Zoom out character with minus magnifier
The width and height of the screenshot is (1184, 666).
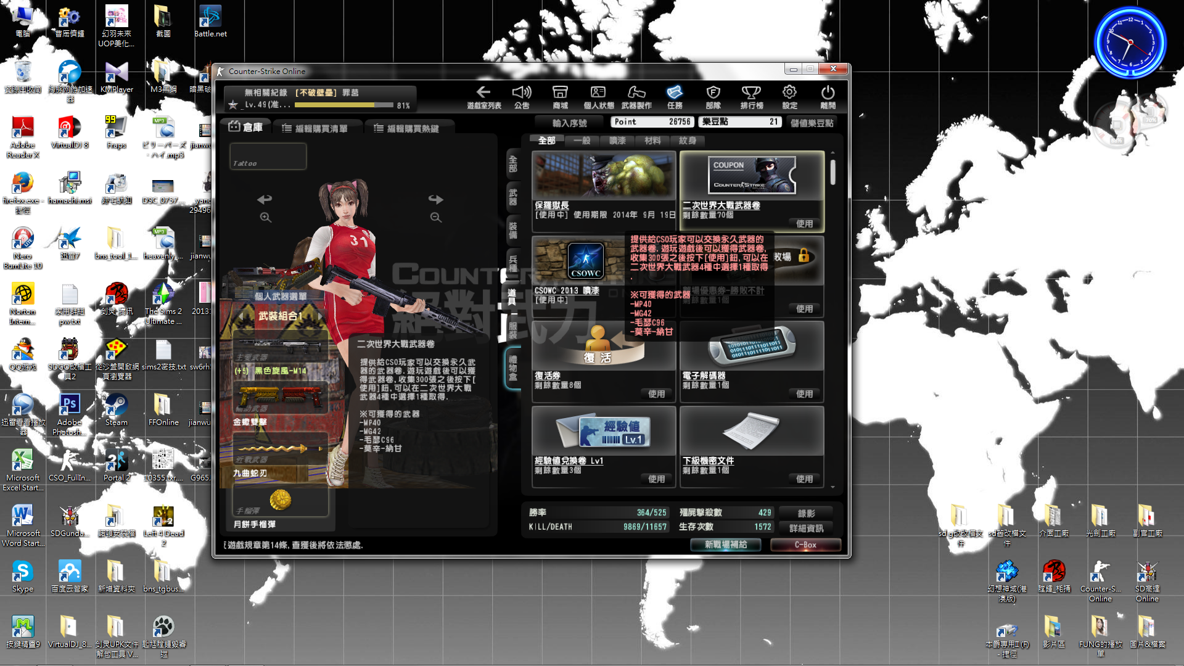click(x=436, y=218)
